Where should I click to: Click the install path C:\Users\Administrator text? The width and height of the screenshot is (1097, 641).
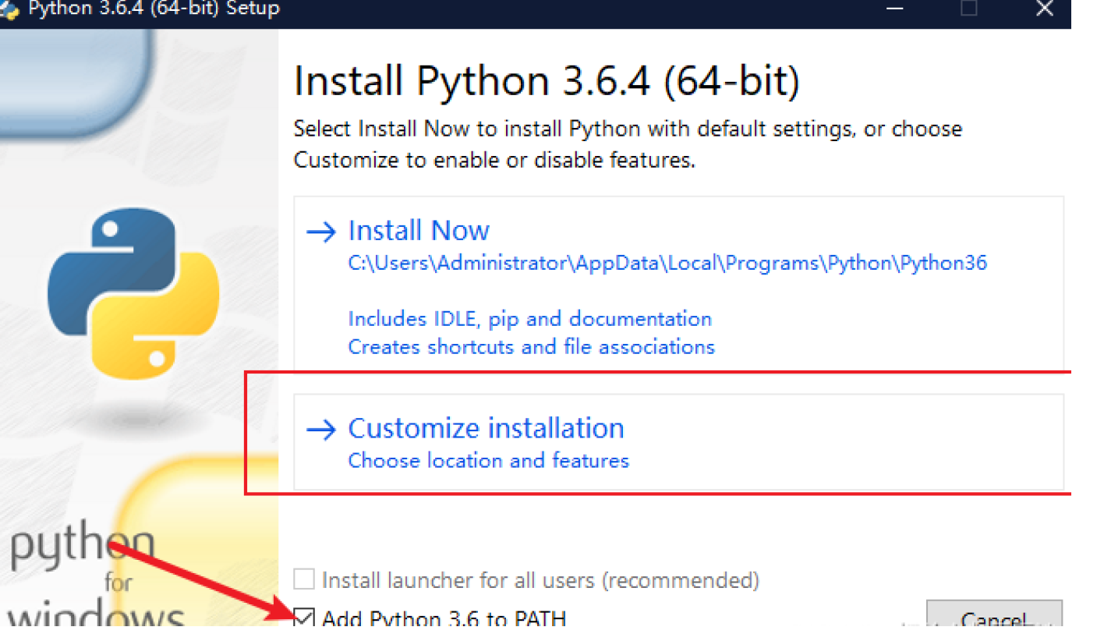coord(667,264)
